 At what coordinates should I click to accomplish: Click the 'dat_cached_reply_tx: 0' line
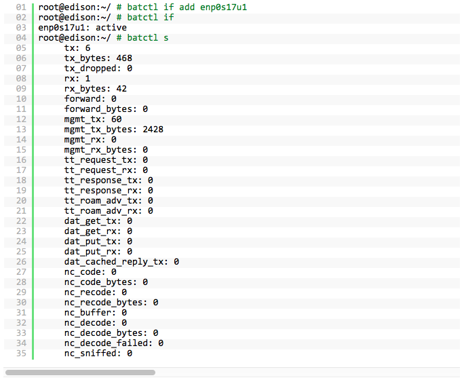point(121,262)
